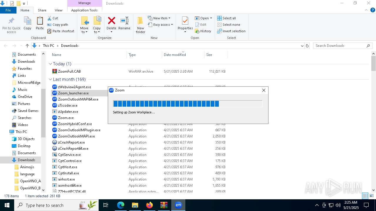Select the ZoomFull.CAB file
This screenshot has height=211, width=376.
pyautogui.click(x=69, y=71)
